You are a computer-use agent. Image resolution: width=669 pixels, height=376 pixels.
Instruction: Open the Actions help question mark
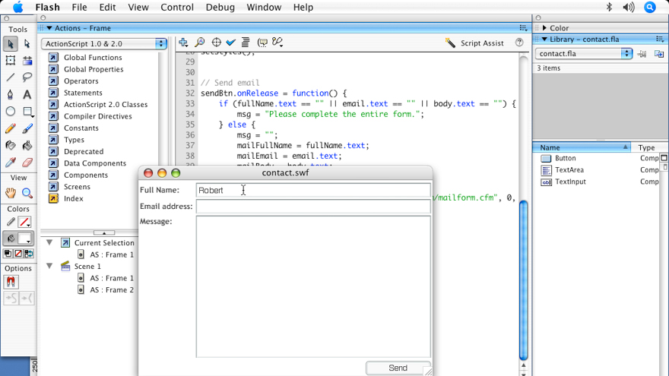519,43
